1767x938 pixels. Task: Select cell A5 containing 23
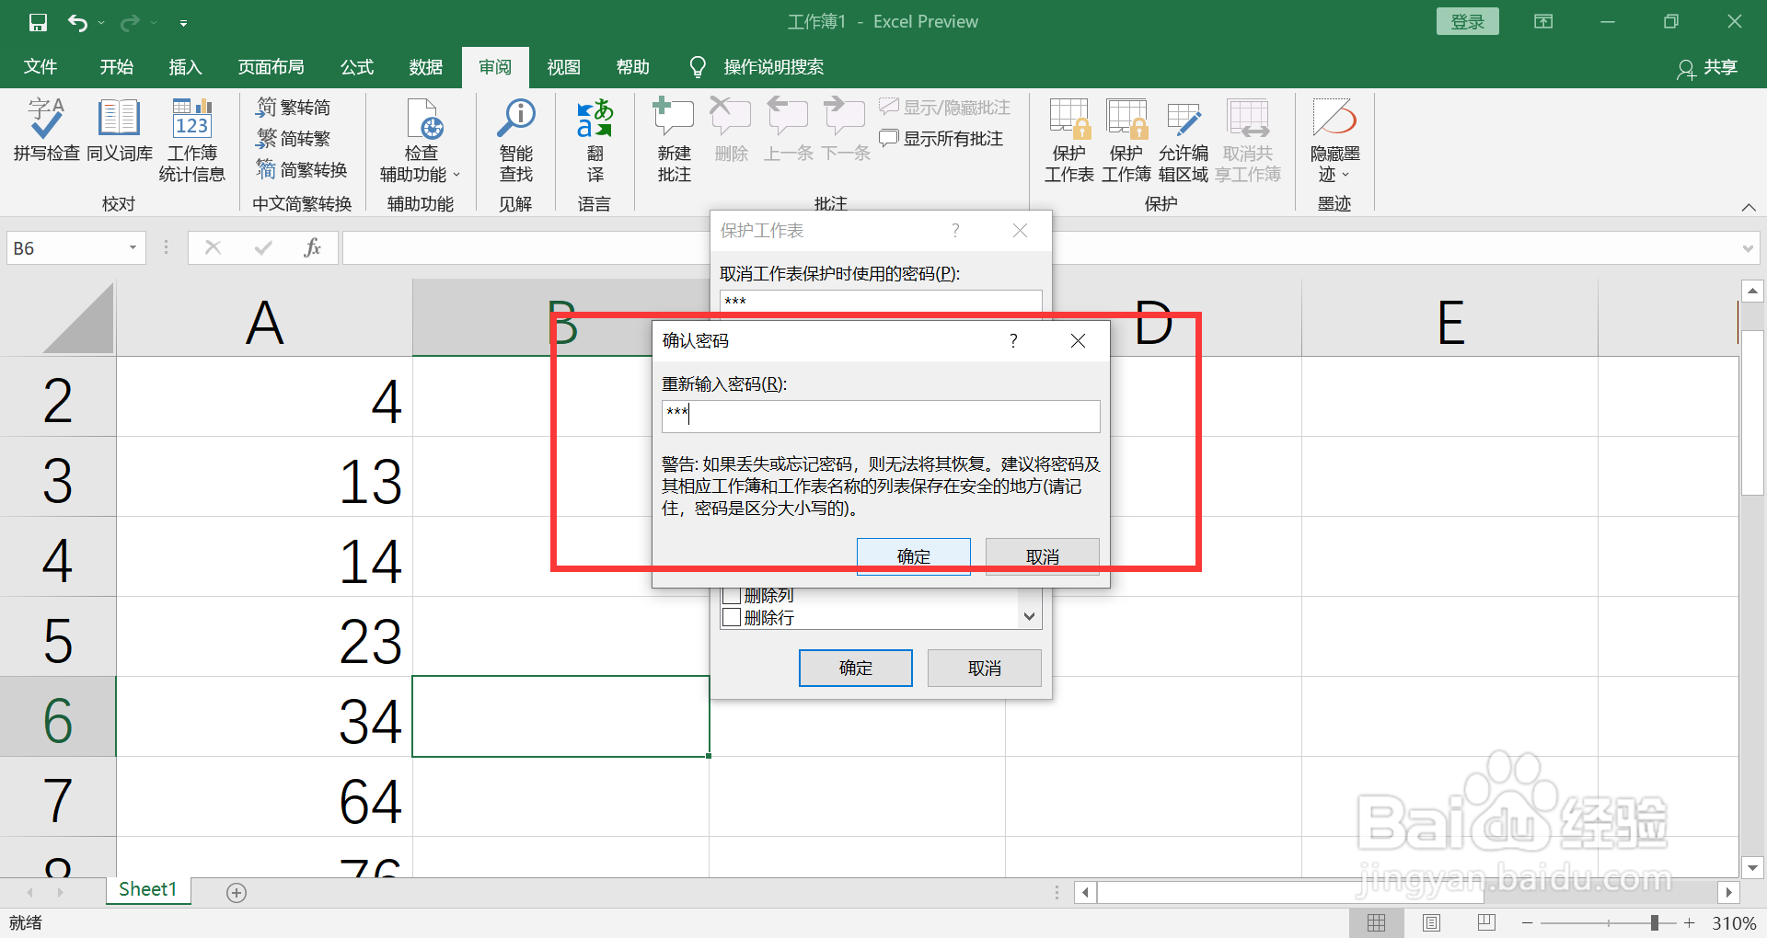tap(264, 637)
